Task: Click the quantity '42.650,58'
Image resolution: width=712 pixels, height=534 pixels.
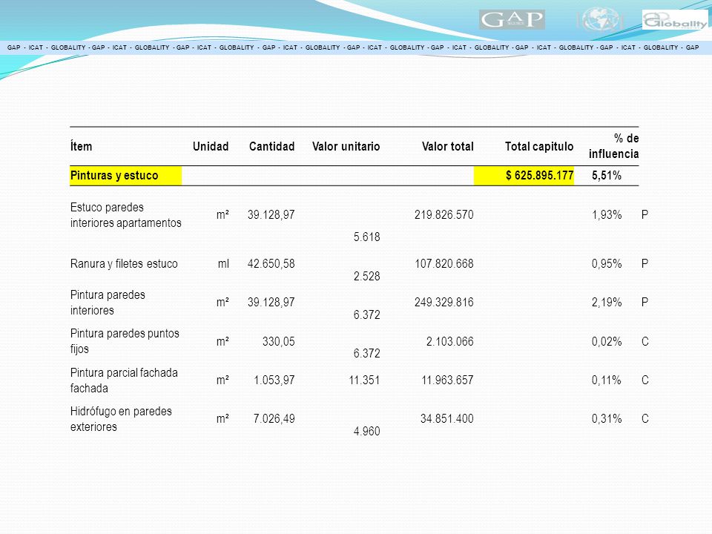Action: pyautogui.click(x=271, y=264)
